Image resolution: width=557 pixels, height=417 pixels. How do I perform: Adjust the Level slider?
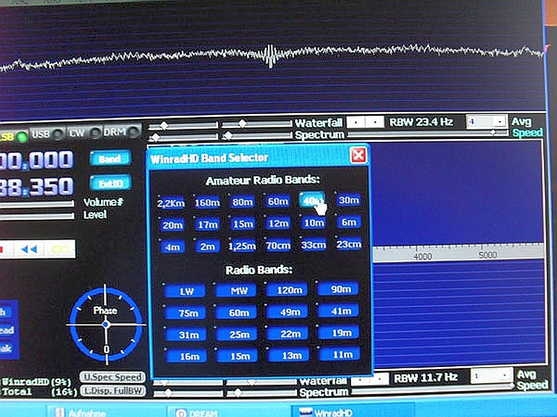coord(37,216)
